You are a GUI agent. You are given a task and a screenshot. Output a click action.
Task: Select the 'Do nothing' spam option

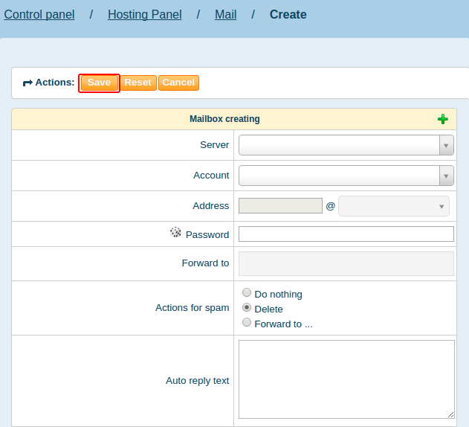247,293
